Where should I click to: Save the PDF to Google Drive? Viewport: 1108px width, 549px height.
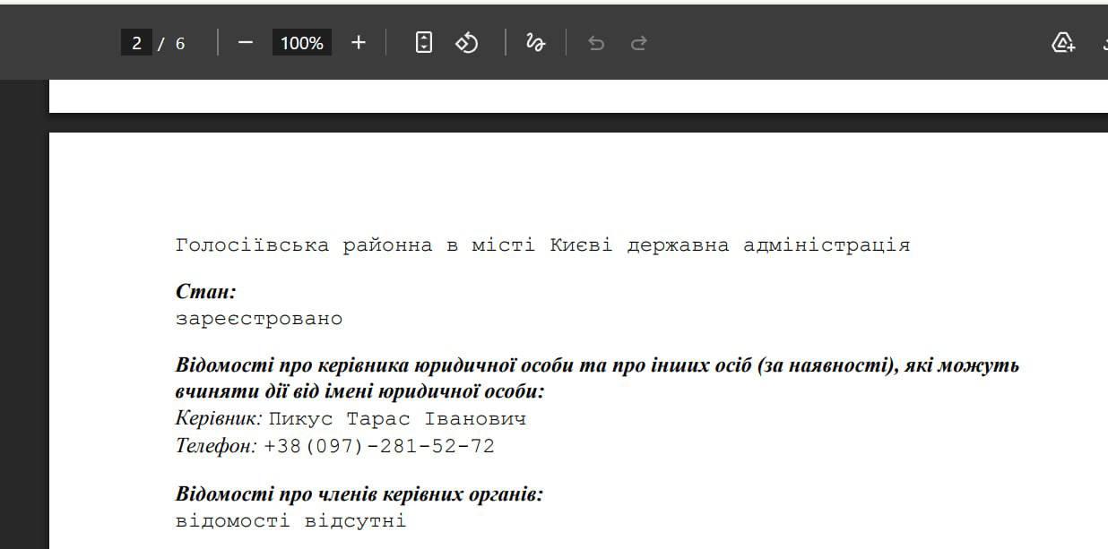pyautogui.click(x=1062, y=43)
